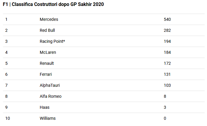The image size is (207, 126).
Task: Select the Alfa Romeo team name
Action: tap(50, 96)
